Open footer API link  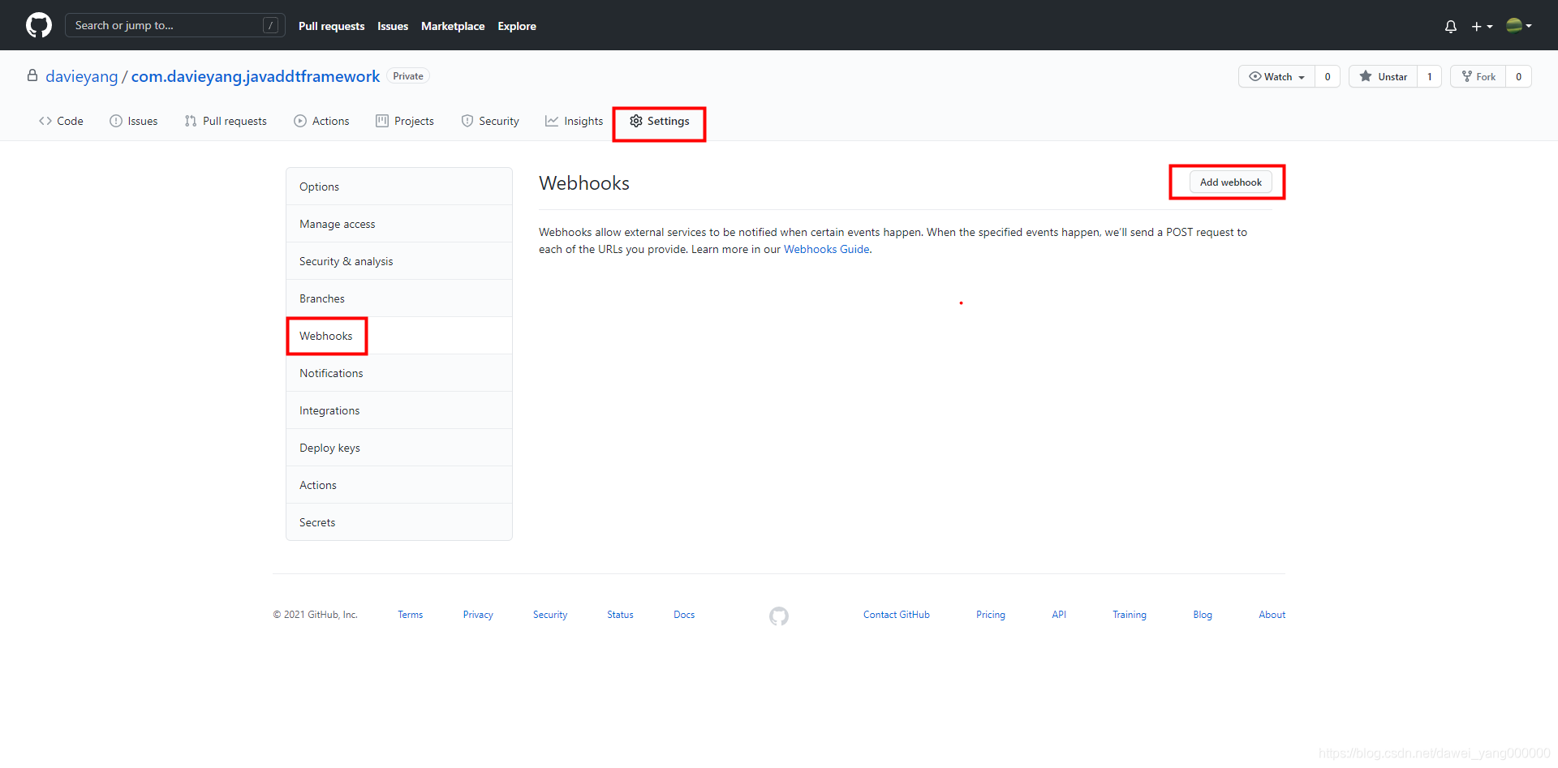(x=1059, y=615)
